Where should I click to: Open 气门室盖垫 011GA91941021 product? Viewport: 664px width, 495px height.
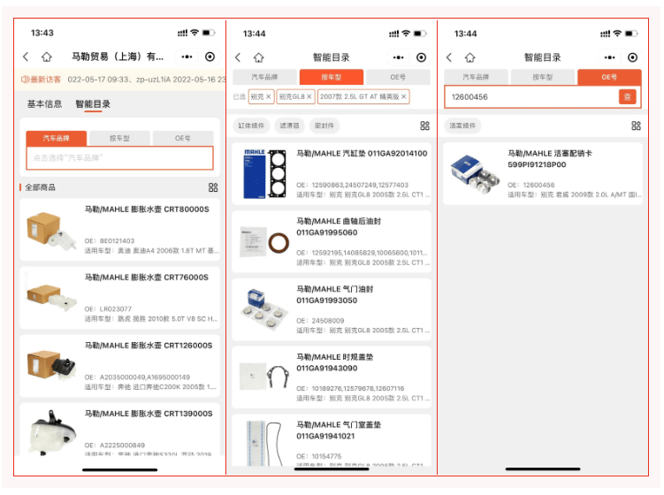(332, 440)
